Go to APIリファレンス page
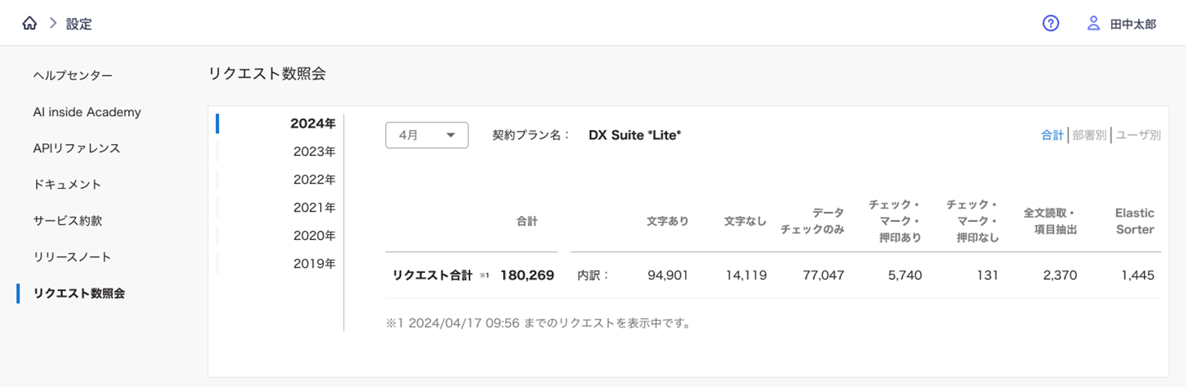This screenshot has width=1186, height=387. [76, 148]
